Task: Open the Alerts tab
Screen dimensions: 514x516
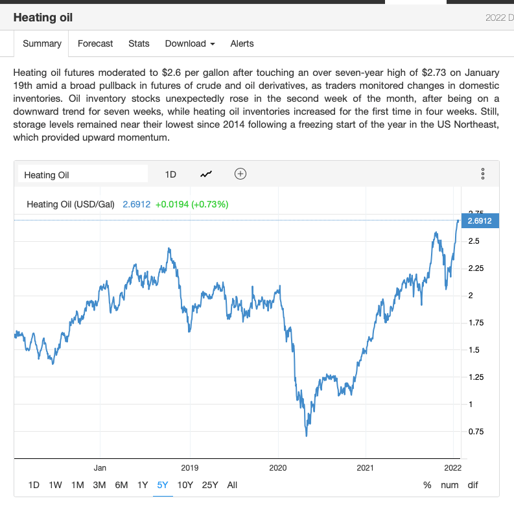Action: pos(242,43)
